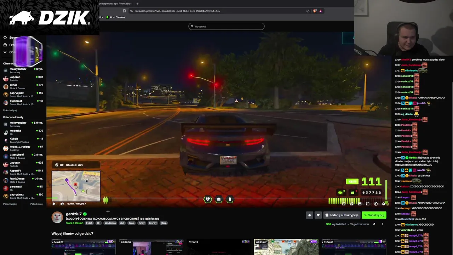Open mokrysuchar in the followed channels list
This screenshot has width=453, height=255.
pyautogui.click(x=23, y=70)
